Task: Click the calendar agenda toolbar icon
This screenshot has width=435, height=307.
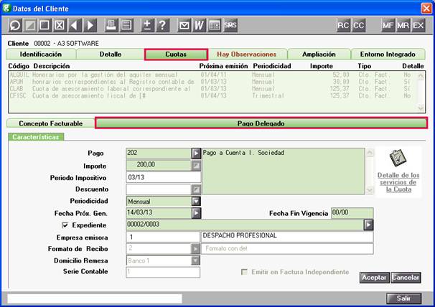Action: click(215, 26)
